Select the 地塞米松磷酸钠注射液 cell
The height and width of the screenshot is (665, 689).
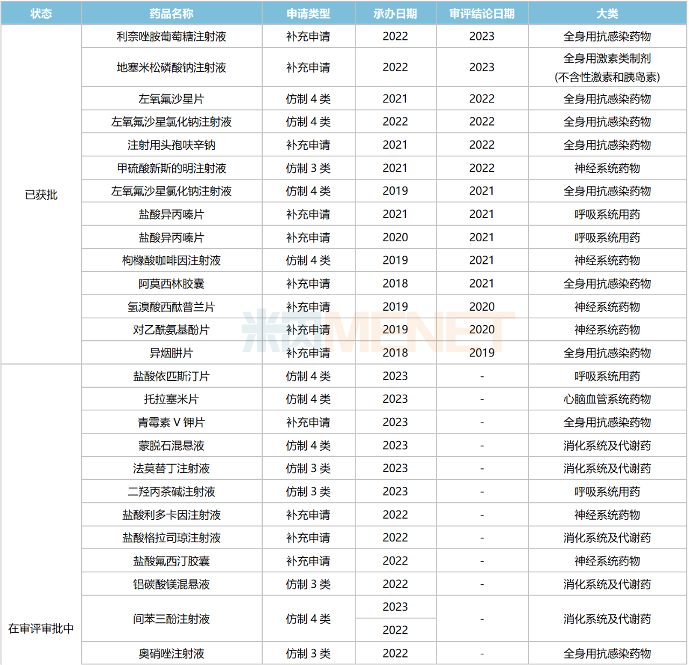pyautogui.click(x=171, y=67)
